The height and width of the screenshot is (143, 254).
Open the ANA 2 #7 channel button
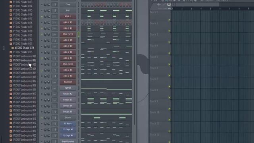point(68,46)
